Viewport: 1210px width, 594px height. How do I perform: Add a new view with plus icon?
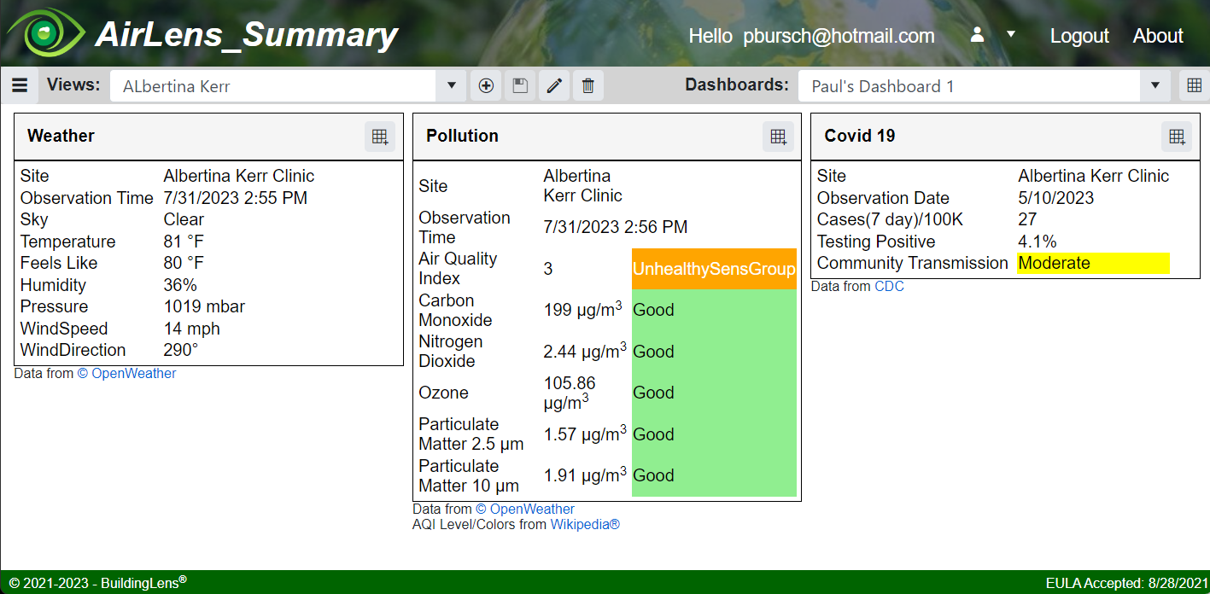(486, 85)
